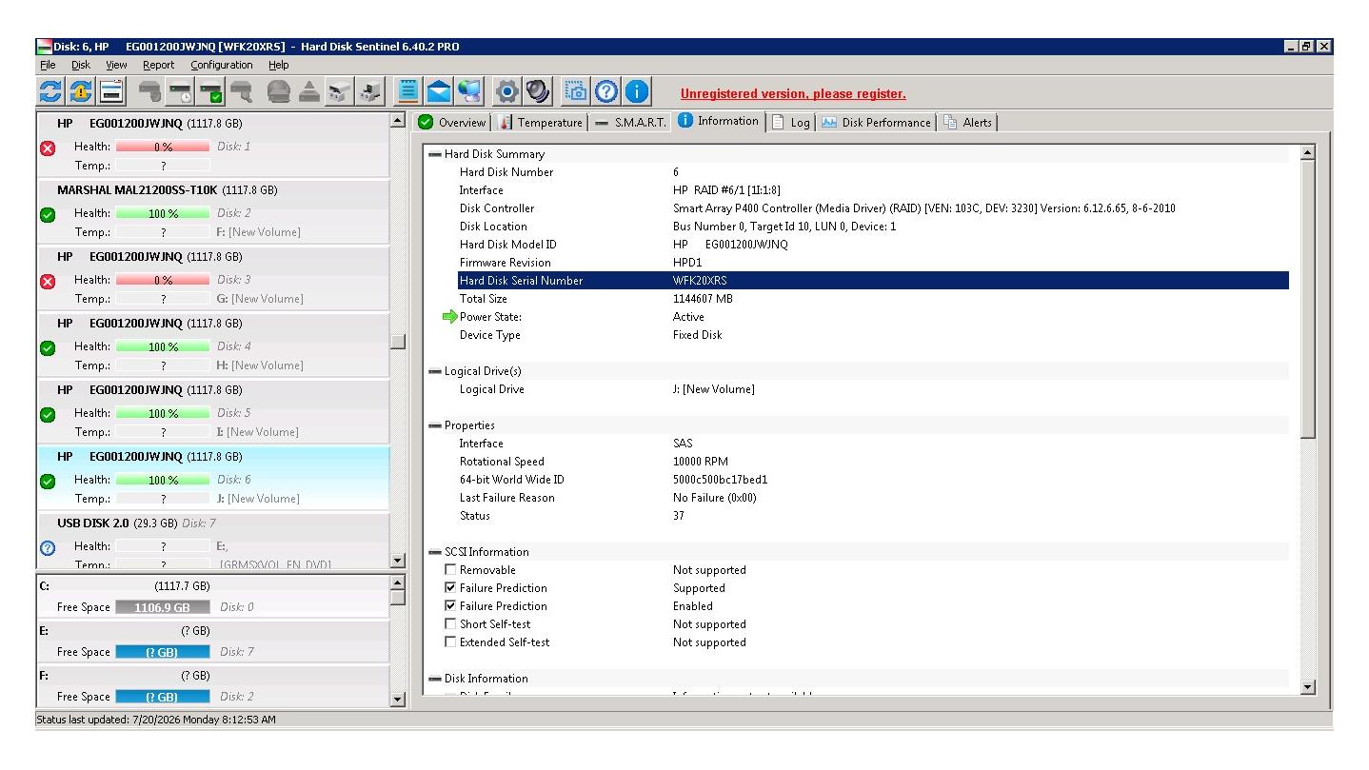Switch to the Temperature tab
The image size is (1369, 770).
541,122
